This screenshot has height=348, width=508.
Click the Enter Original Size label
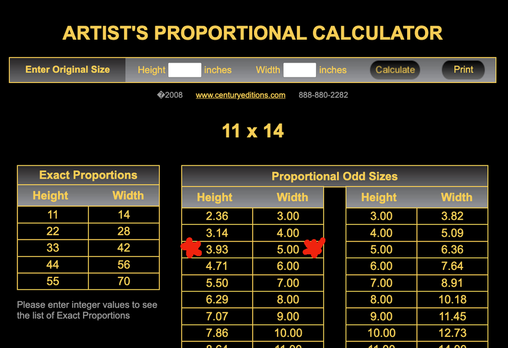pyautogui.click(x=68, y=70)
